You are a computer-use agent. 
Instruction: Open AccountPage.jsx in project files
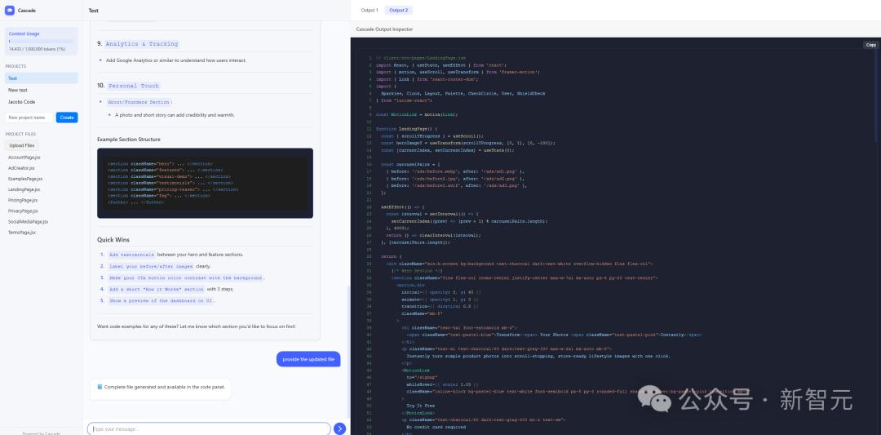tap(24, 157)
